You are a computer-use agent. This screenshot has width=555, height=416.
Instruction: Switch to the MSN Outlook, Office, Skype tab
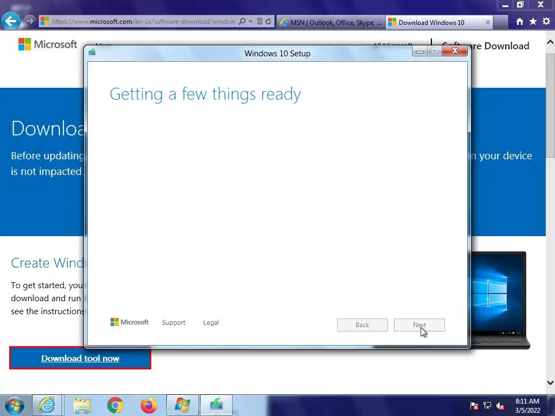[331, 22]
